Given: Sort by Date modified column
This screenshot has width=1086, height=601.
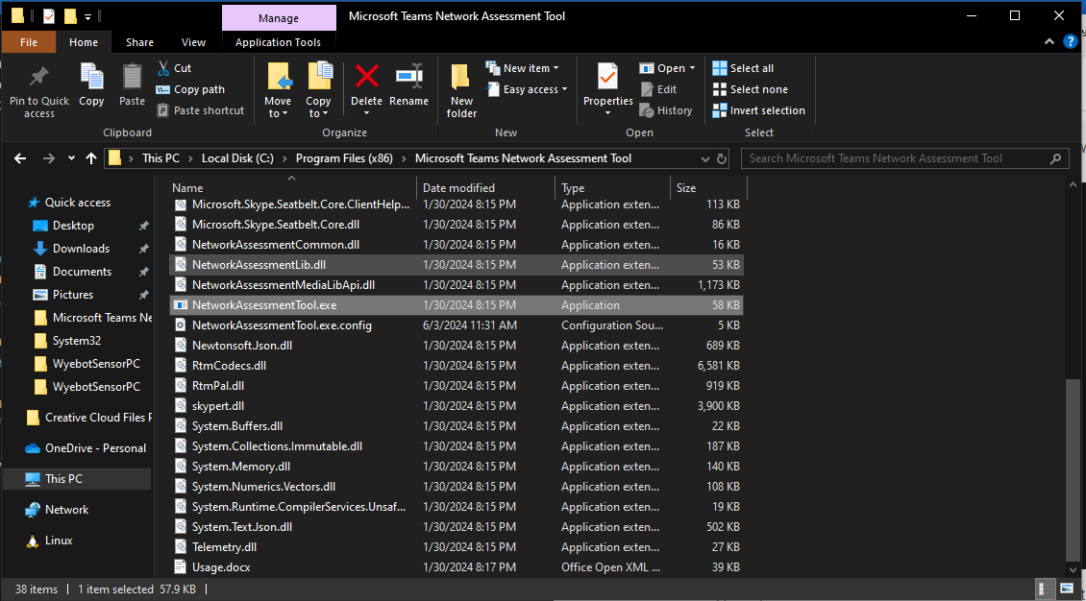Looking at the screenshot, I should [x=485, y=187].
